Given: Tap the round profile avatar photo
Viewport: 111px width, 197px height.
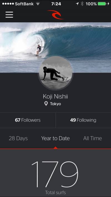Looking at the screenshot, I should click(56, 73).
